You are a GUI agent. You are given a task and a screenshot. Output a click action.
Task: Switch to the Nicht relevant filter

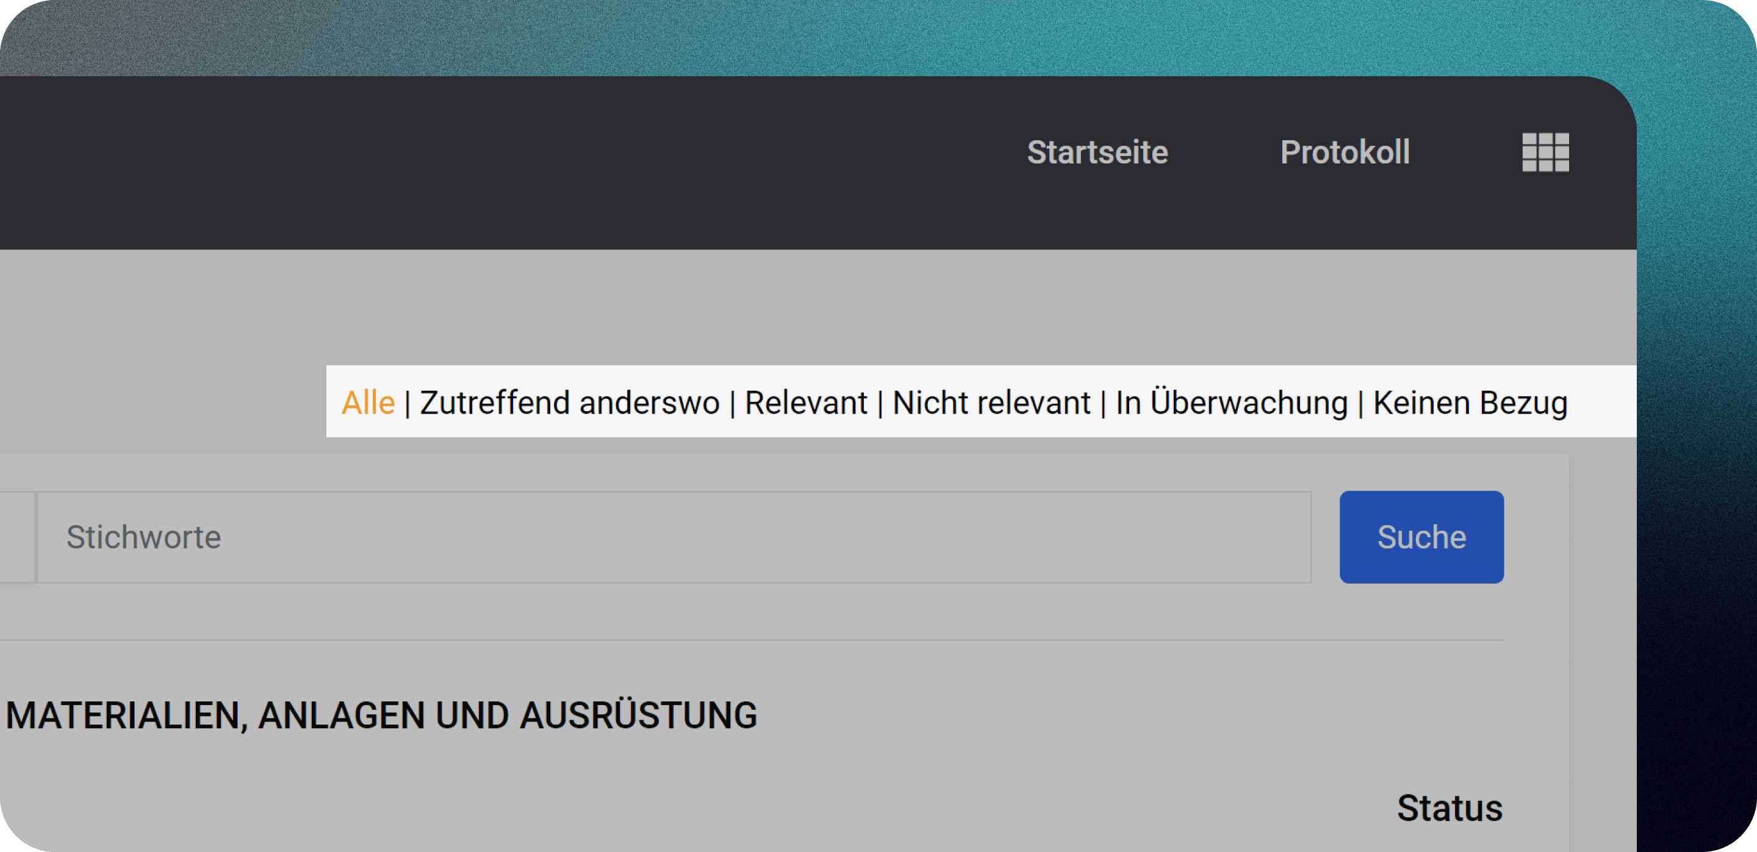pos(991,402)
